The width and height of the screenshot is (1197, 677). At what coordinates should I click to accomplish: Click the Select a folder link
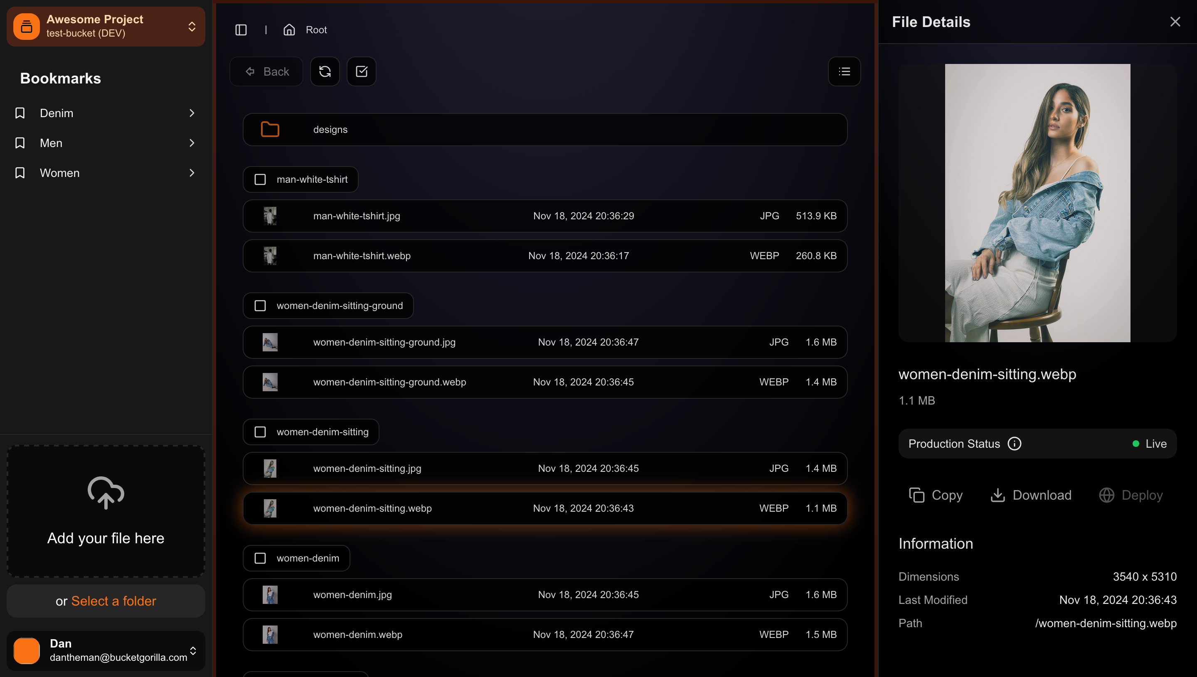click(x=113, y=601)
